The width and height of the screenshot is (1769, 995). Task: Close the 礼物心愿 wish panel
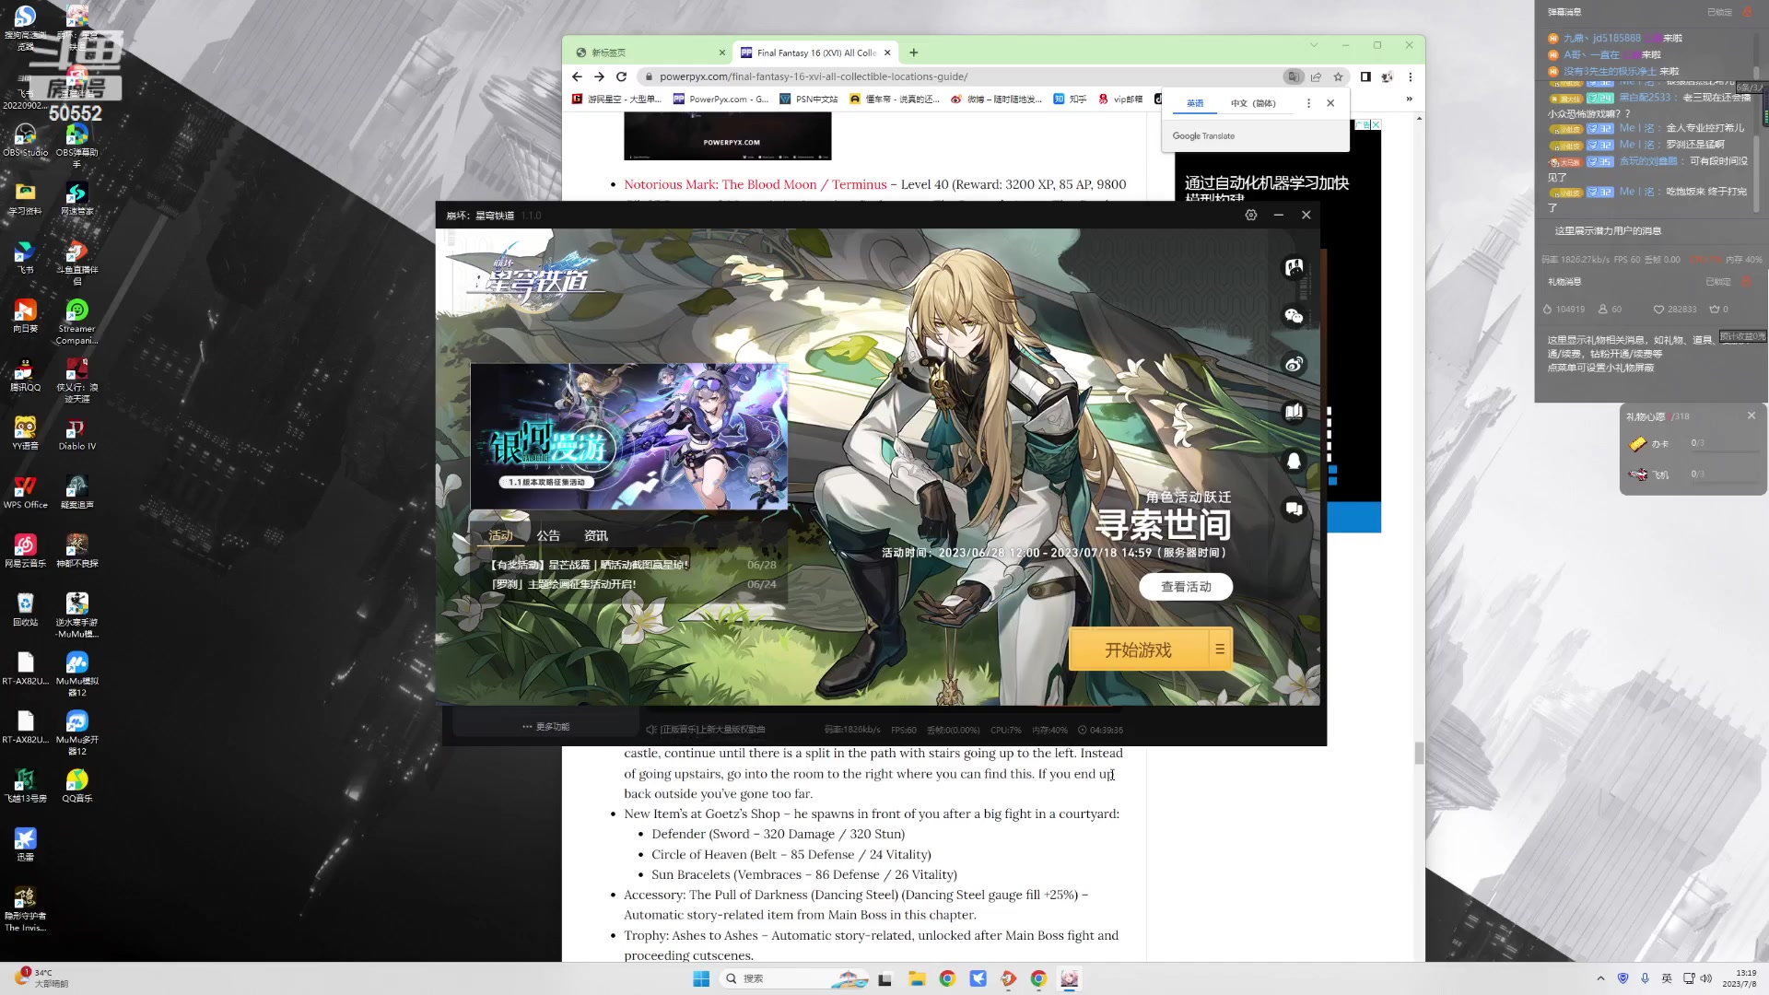pyautogui.click(x=1751, y=416)
